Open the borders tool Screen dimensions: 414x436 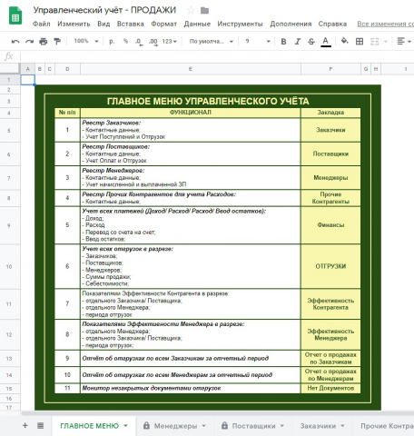(360, 42)
